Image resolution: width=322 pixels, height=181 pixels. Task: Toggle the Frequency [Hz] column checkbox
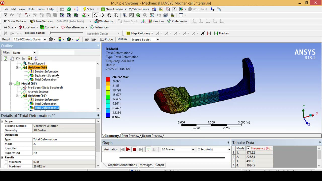pos(248,148)
